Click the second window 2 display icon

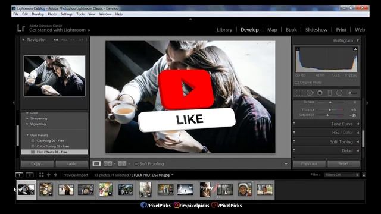coord(30,175)
